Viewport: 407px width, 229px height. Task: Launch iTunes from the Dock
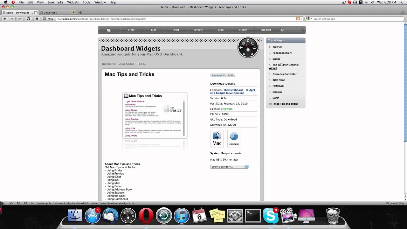pos(182,216)
